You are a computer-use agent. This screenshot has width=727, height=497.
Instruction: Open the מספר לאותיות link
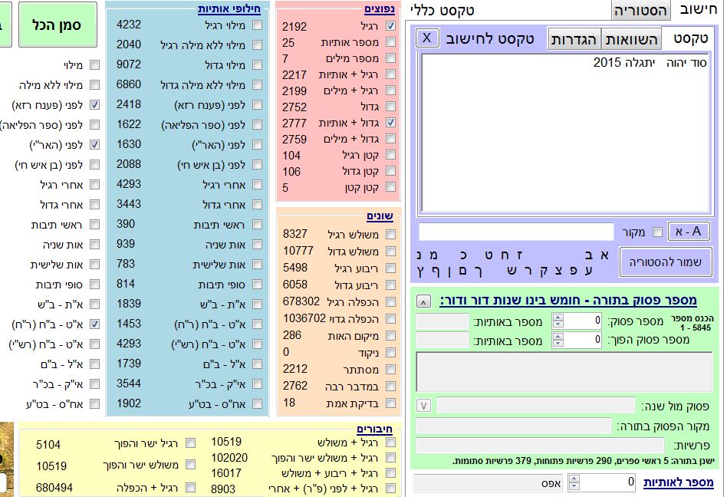[678, 482]
